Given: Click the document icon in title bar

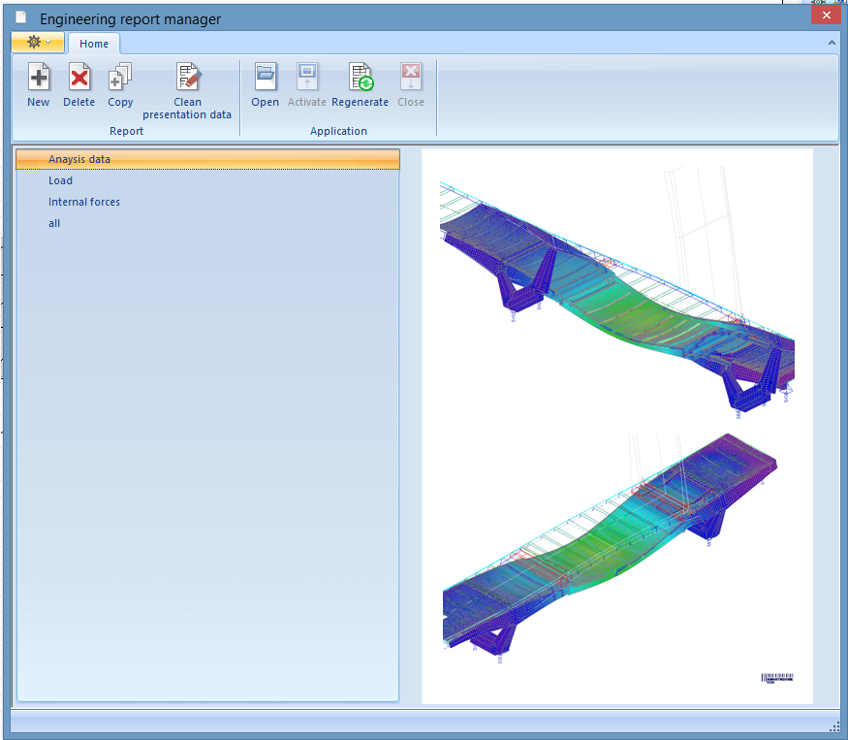Looking at the screenshot, I should click(x=21, y=17).
